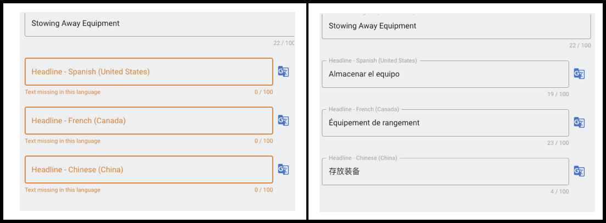Focus the empty Headline - Spanish (United States) field
606x223 pixels.
[x=148, y=72]
